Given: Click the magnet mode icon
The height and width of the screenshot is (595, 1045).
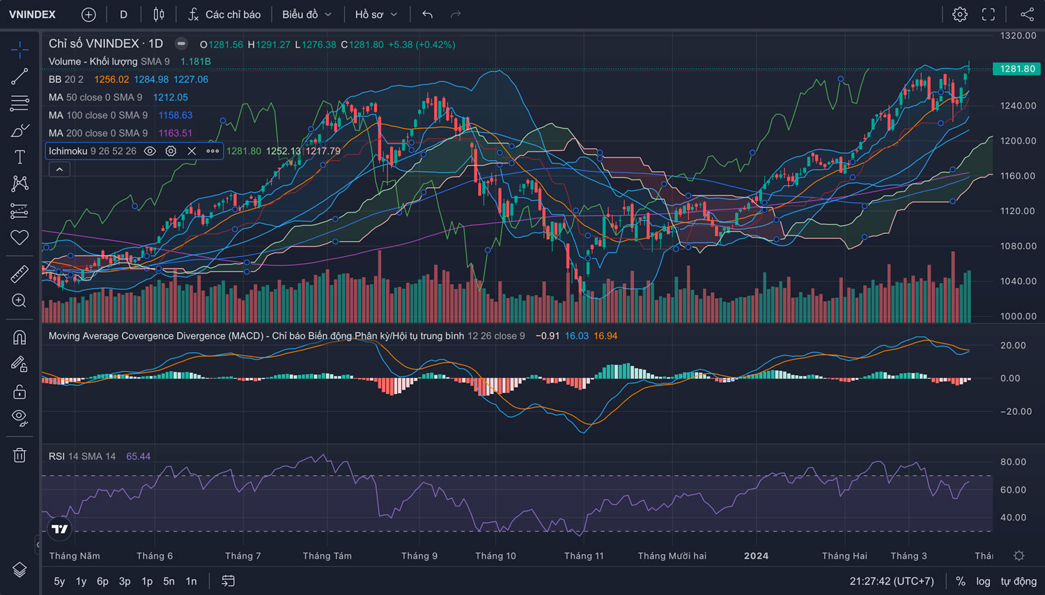Looking at the screenshot, I should point(20,338).
